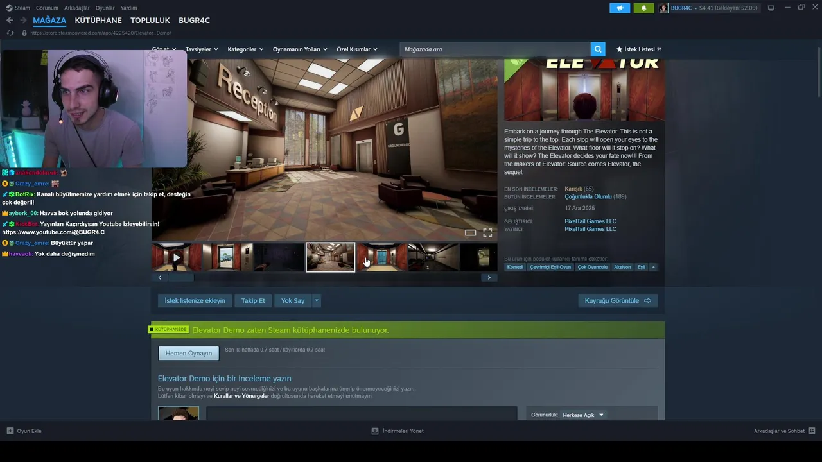Click the Çevrimiçi Eşli Oyun tag

pos(550,267)
